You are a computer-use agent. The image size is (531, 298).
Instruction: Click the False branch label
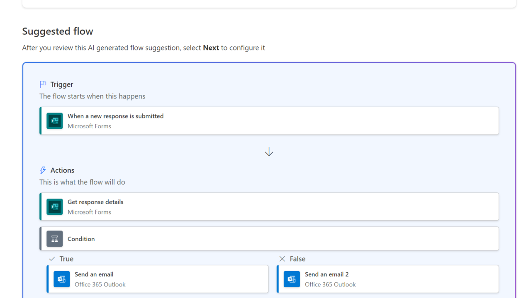pos(297,259)
